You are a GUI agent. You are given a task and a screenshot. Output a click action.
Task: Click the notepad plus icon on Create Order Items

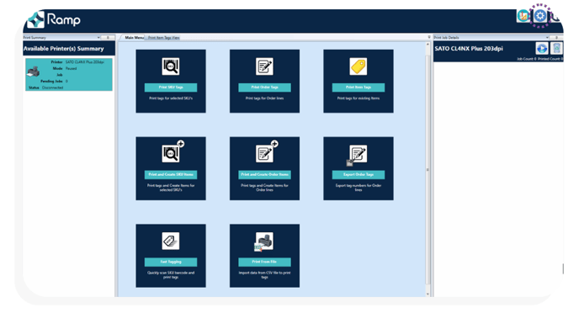point(266,151)
